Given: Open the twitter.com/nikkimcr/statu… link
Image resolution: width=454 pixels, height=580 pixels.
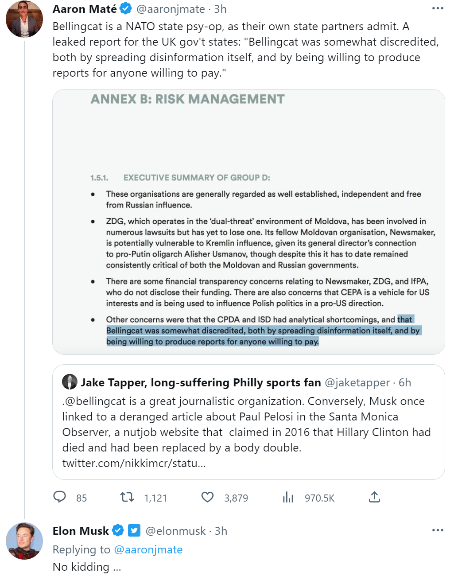Looking at the screenshot, I should click(134, 463).
